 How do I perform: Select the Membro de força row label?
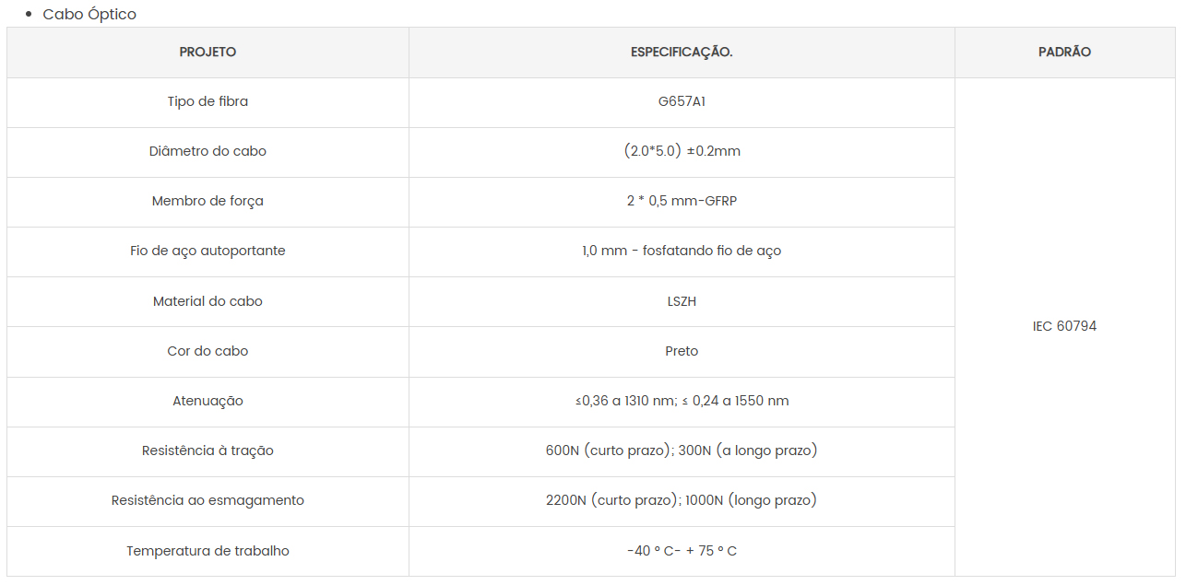coord(208,202)
